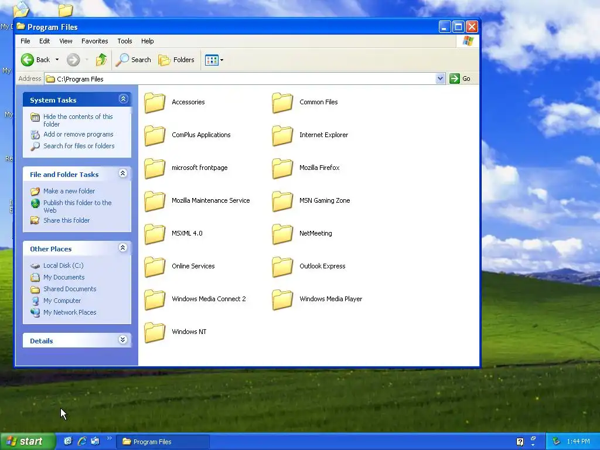Viewport: 600px width, 450px height.
Task: Select the MSN Gaming Zone folder icon
Action: 282,202
